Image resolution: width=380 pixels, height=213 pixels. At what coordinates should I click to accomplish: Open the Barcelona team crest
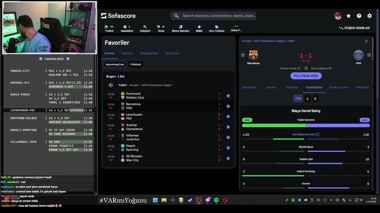253,55
